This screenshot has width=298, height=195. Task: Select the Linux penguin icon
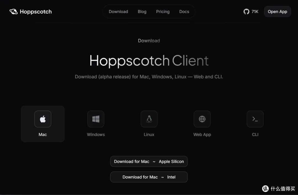(149, 119)
